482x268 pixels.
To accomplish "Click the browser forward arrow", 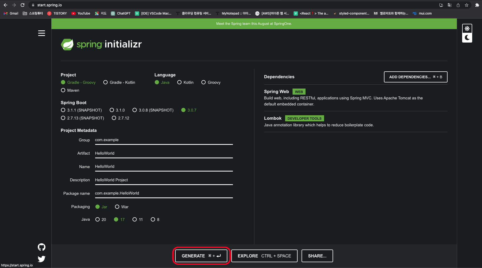I will pyautogui.click(x=14, y=5).
